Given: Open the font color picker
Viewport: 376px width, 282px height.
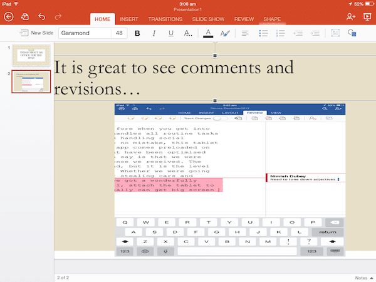Looking at the screenshot, I should coord(208,33).
